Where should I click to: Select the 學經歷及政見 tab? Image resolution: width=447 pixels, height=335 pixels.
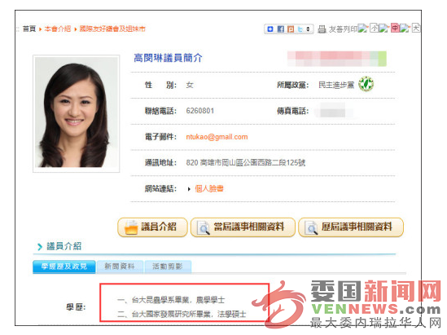click(64, 267)
